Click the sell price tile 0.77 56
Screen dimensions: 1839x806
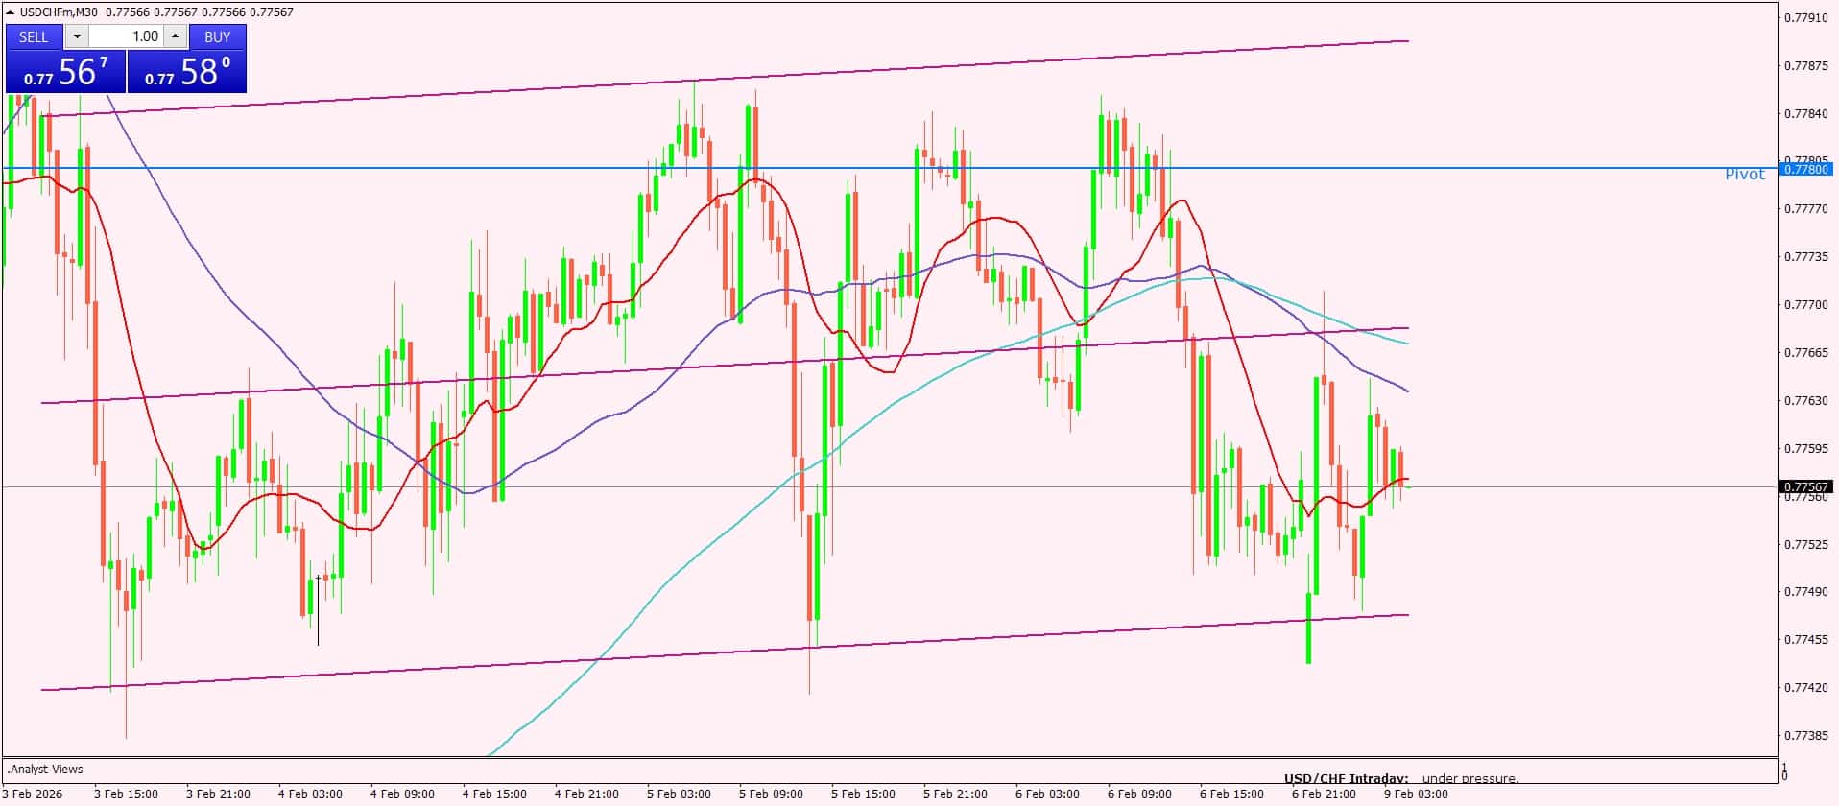tap(65, 72)
